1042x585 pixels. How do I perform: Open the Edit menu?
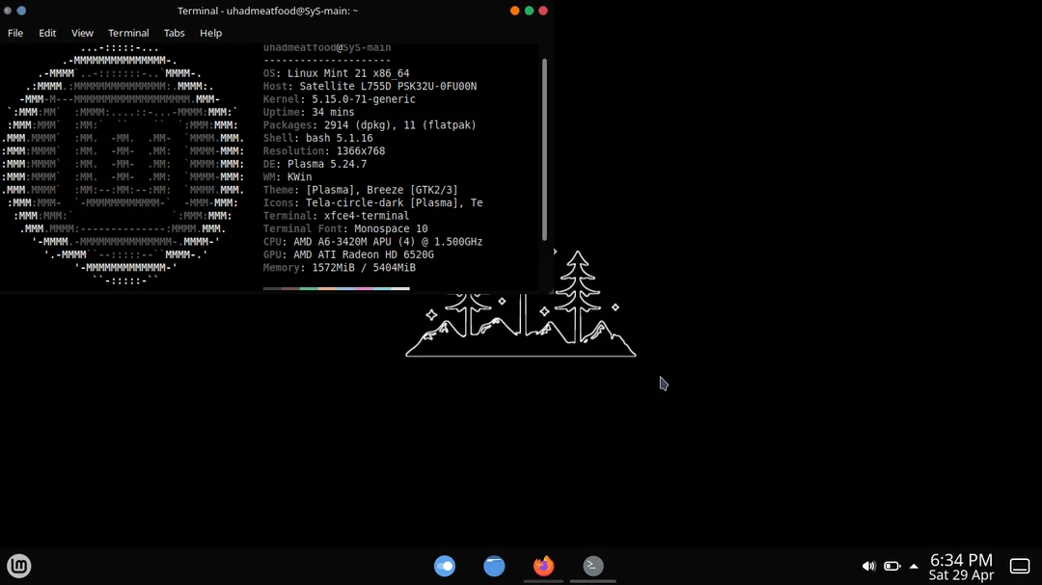coord(46,32)
